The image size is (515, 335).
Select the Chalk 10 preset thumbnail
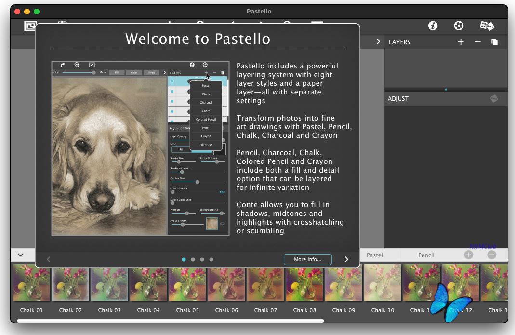(383, 283)
